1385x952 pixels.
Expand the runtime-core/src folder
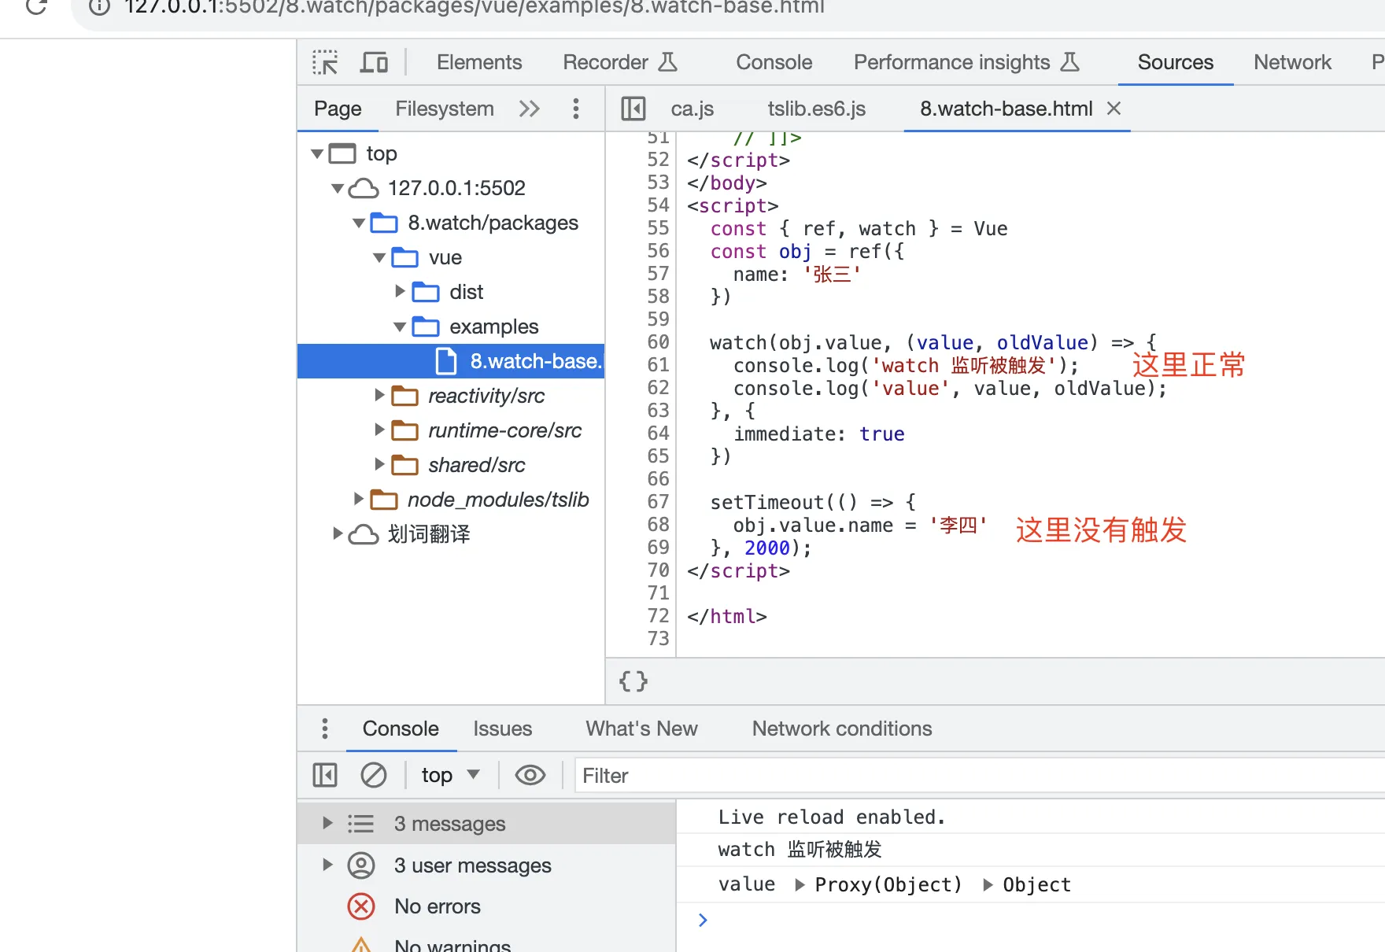(x=379, y=430)
